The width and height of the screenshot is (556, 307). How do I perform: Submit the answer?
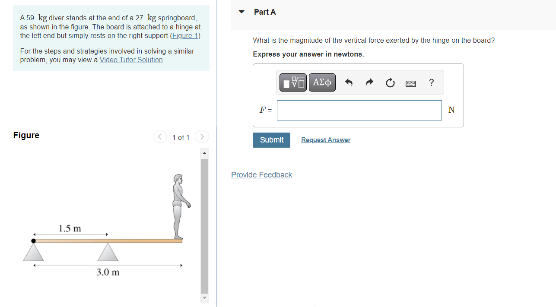pyautogui.click(x=271, y=140)
